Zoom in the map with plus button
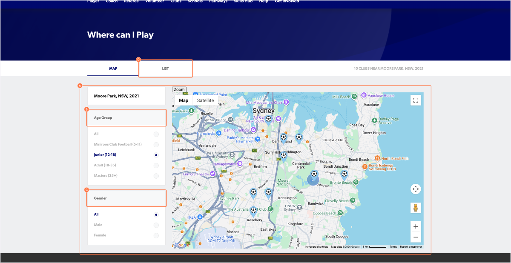This screenshot has width=511, height=263. (416, 226)
